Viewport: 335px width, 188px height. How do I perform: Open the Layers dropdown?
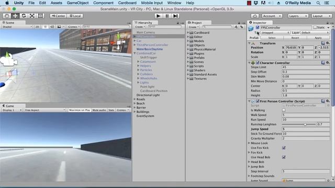pyautogui.click(x=298, y=16)
